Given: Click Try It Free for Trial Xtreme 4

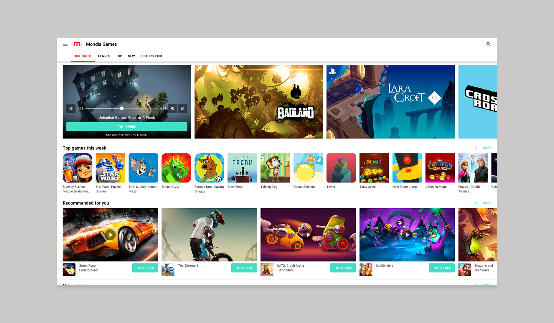Looking at the screenshot, I should point(244,268).
